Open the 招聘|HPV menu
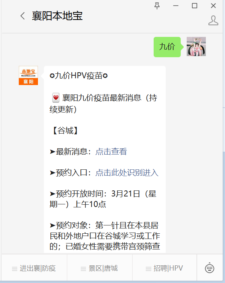 165,268
